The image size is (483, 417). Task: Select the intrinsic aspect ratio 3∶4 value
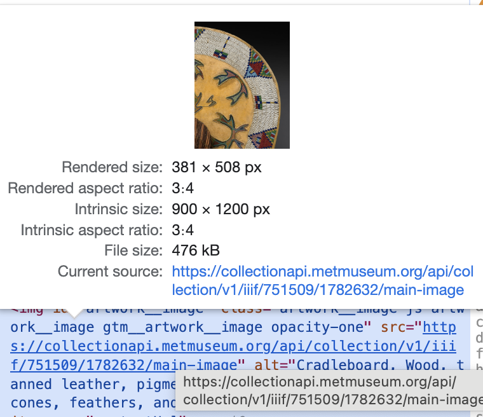pos(182,230)
